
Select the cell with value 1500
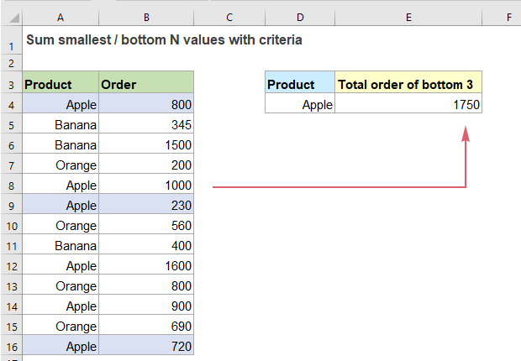(146, 144)
